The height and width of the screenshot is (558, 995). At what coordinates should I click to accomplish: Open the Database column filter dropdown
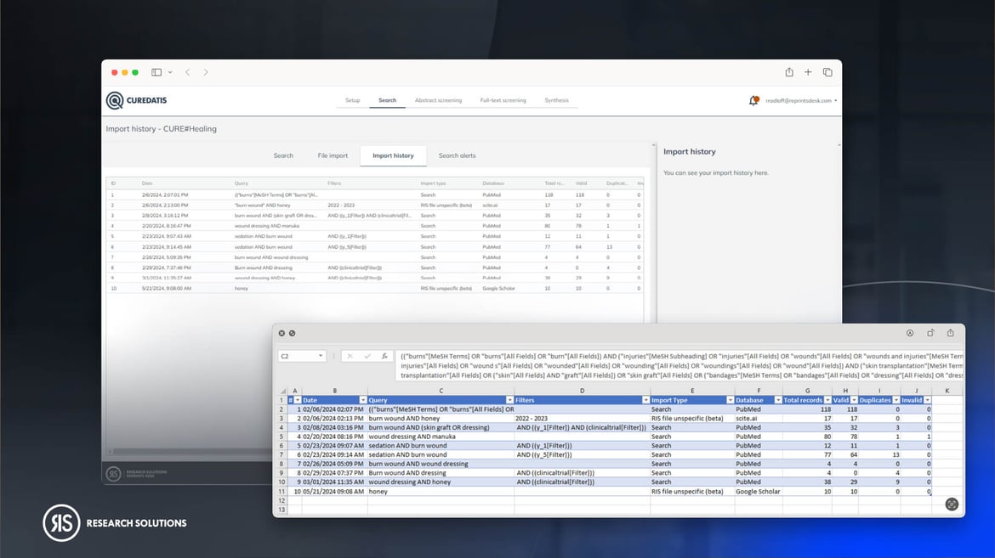click(x=778, y=400)
